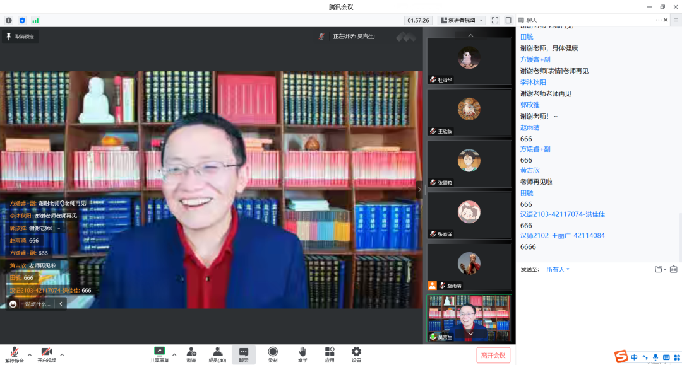Check the green network signal icon
Viewport: 682px width, 365px height.
click(x=35, y=20)
